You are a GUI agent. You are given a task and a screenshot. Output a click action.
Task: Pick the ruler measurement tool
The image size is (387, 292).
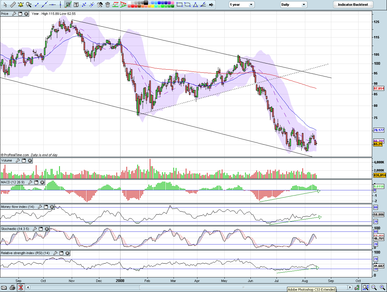13,5
